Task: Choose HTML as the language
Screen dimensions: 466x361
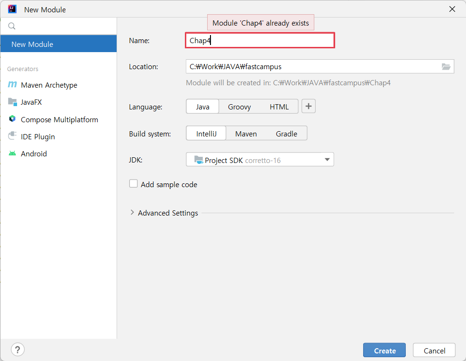Action: 279,107
